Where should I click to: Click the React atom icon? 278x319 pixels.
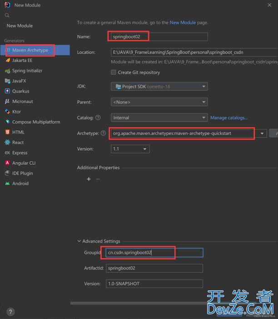tap(8, 142)
